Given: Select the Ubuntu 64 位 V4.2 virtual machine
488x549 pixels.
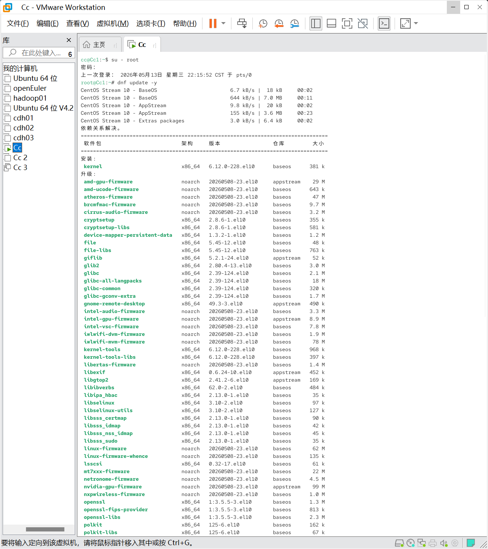Looking at the screenshot, I should tap(43, 108).
